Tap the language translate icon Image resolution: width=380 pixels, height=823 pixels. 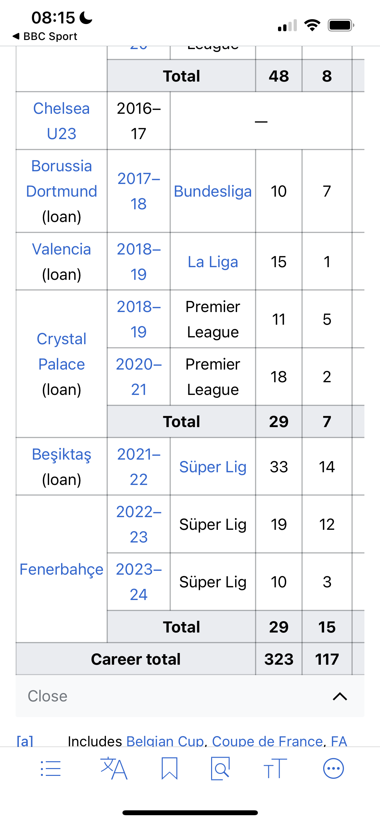click(114, 768)
